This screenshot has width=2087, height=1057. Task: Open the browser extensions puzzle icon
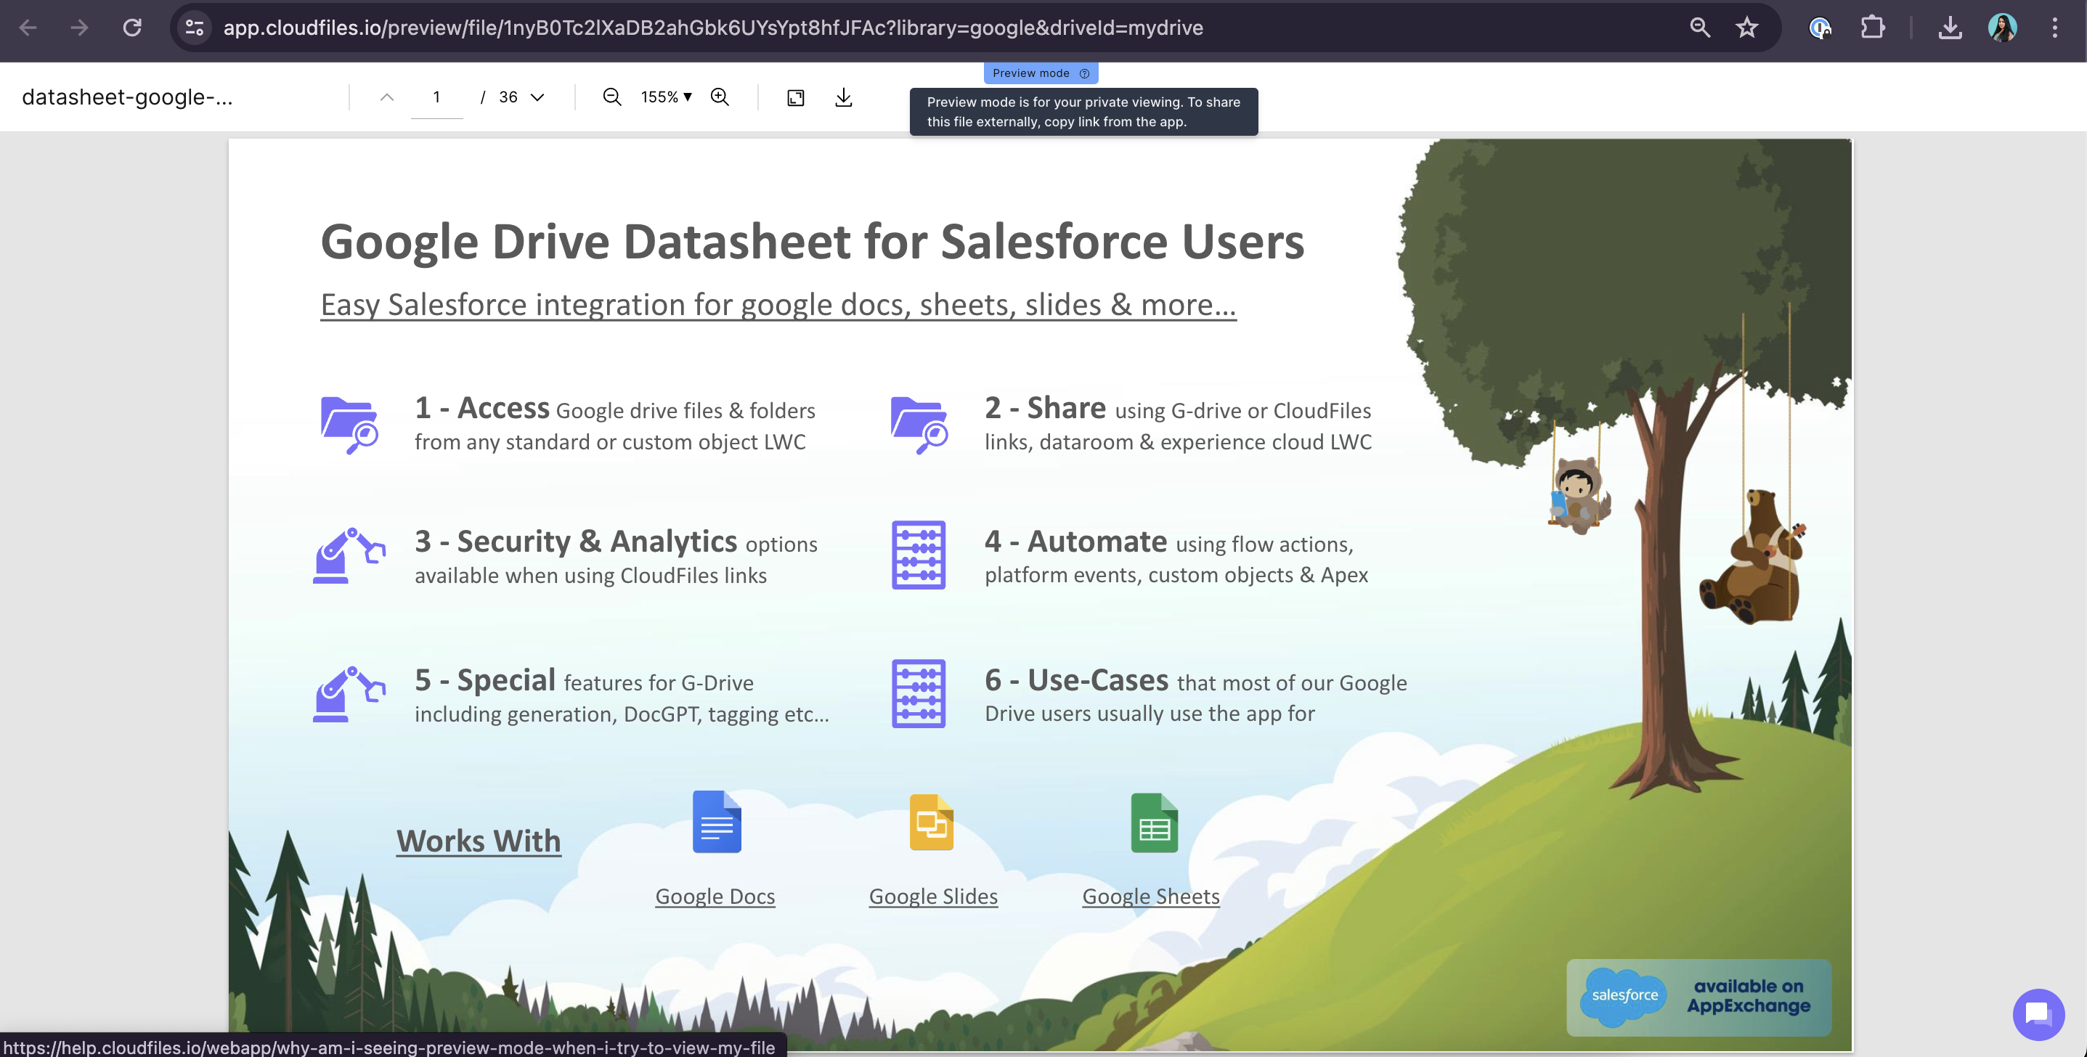coord(1872,28)
